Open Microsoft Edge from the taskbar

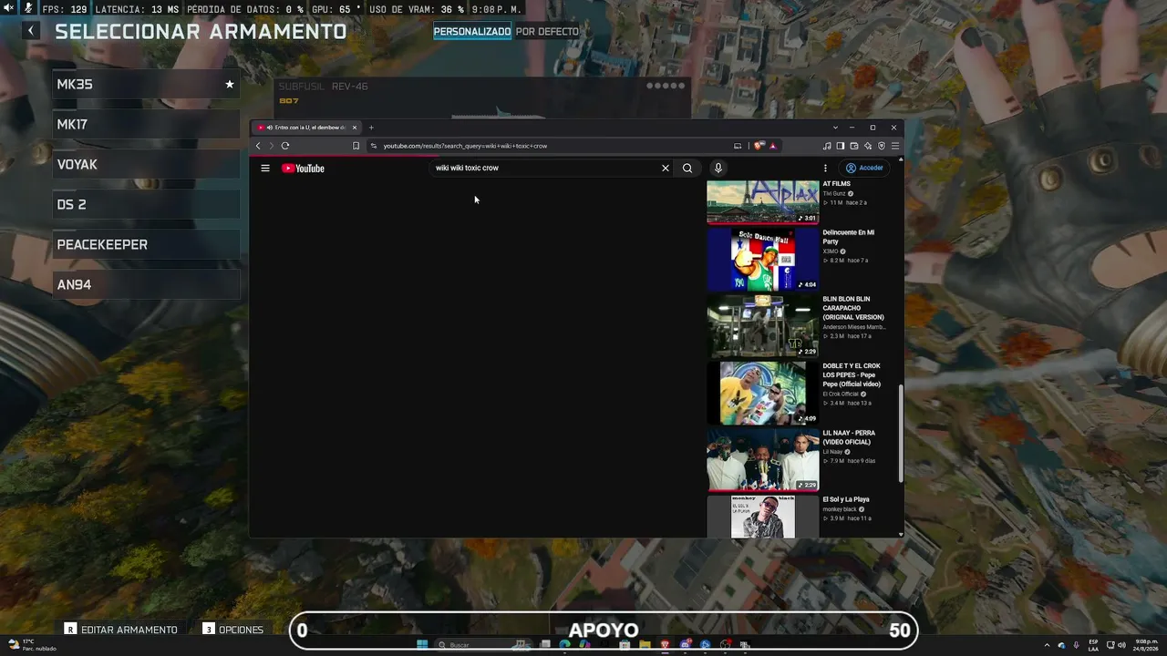tap(564, 645)
